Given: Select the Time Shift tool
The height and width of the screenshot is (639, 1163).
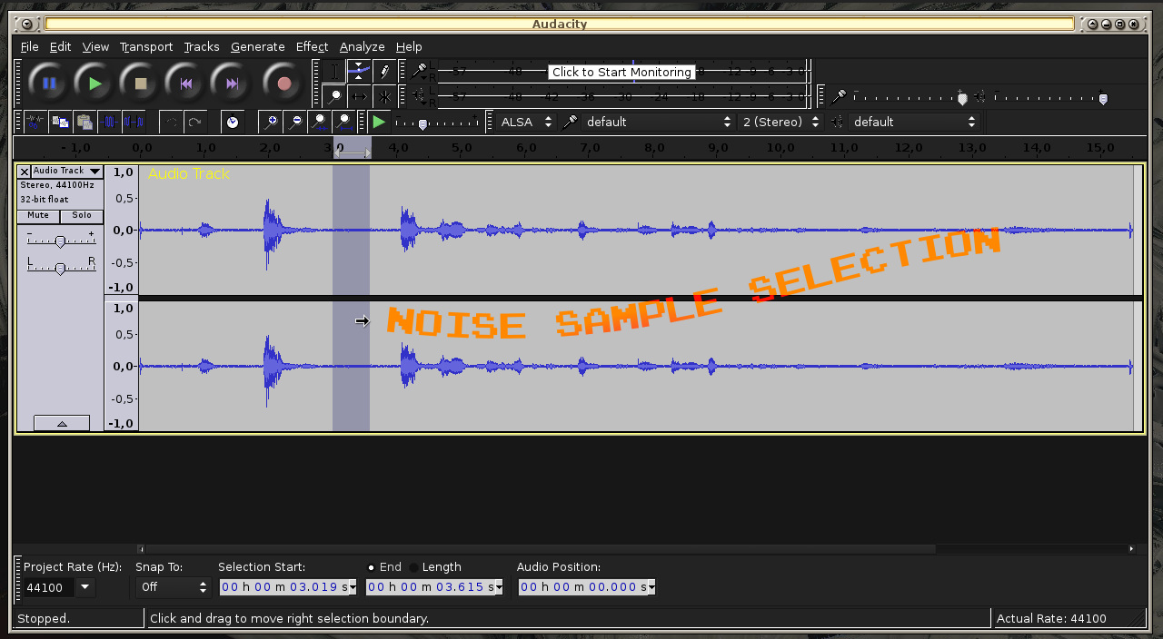Looking at the screenshot, I should pyautogui.click(x=358, y=95).
